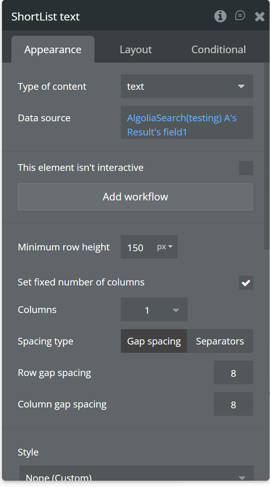
Task: Open the Conditional tab
Action: tap(218, 50)
